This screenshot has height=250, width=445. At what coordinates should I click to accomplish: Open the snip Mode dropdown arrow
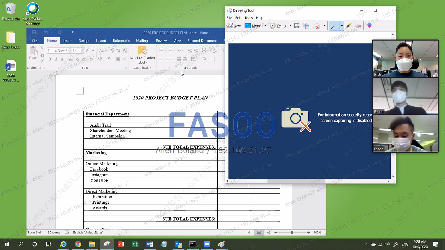(x=265, y=26)
